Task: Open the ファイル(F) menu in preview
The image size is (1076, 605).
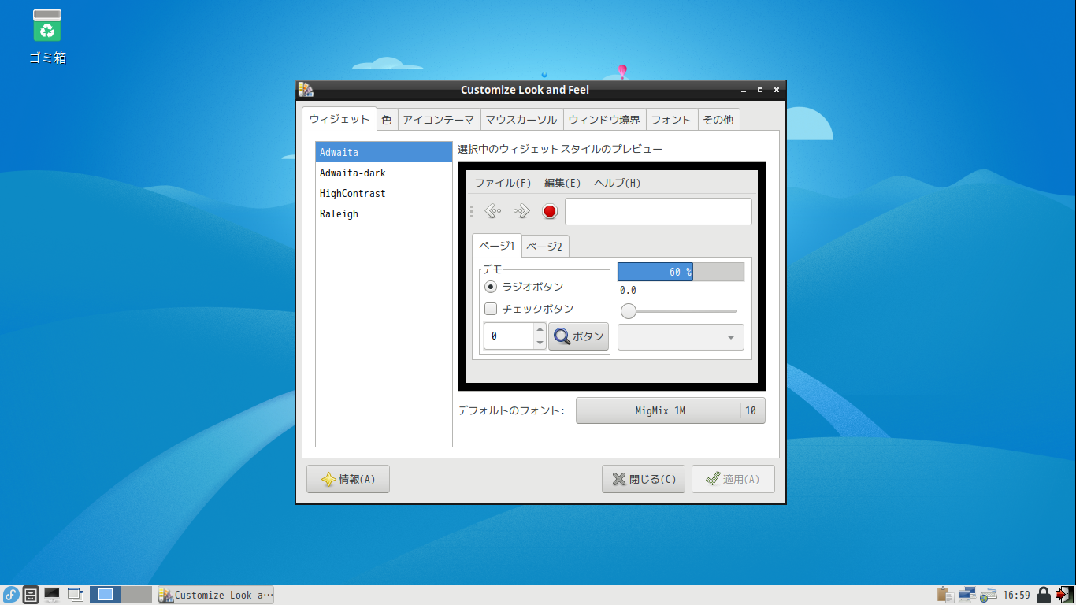Action: (503, 183)
